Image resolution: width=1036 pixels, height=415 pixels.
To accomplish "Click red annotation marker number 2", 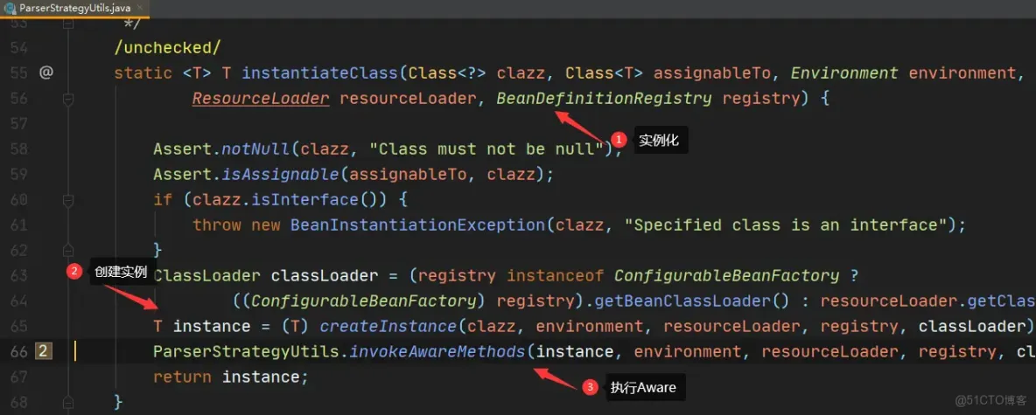I will (x=74, y=271).
